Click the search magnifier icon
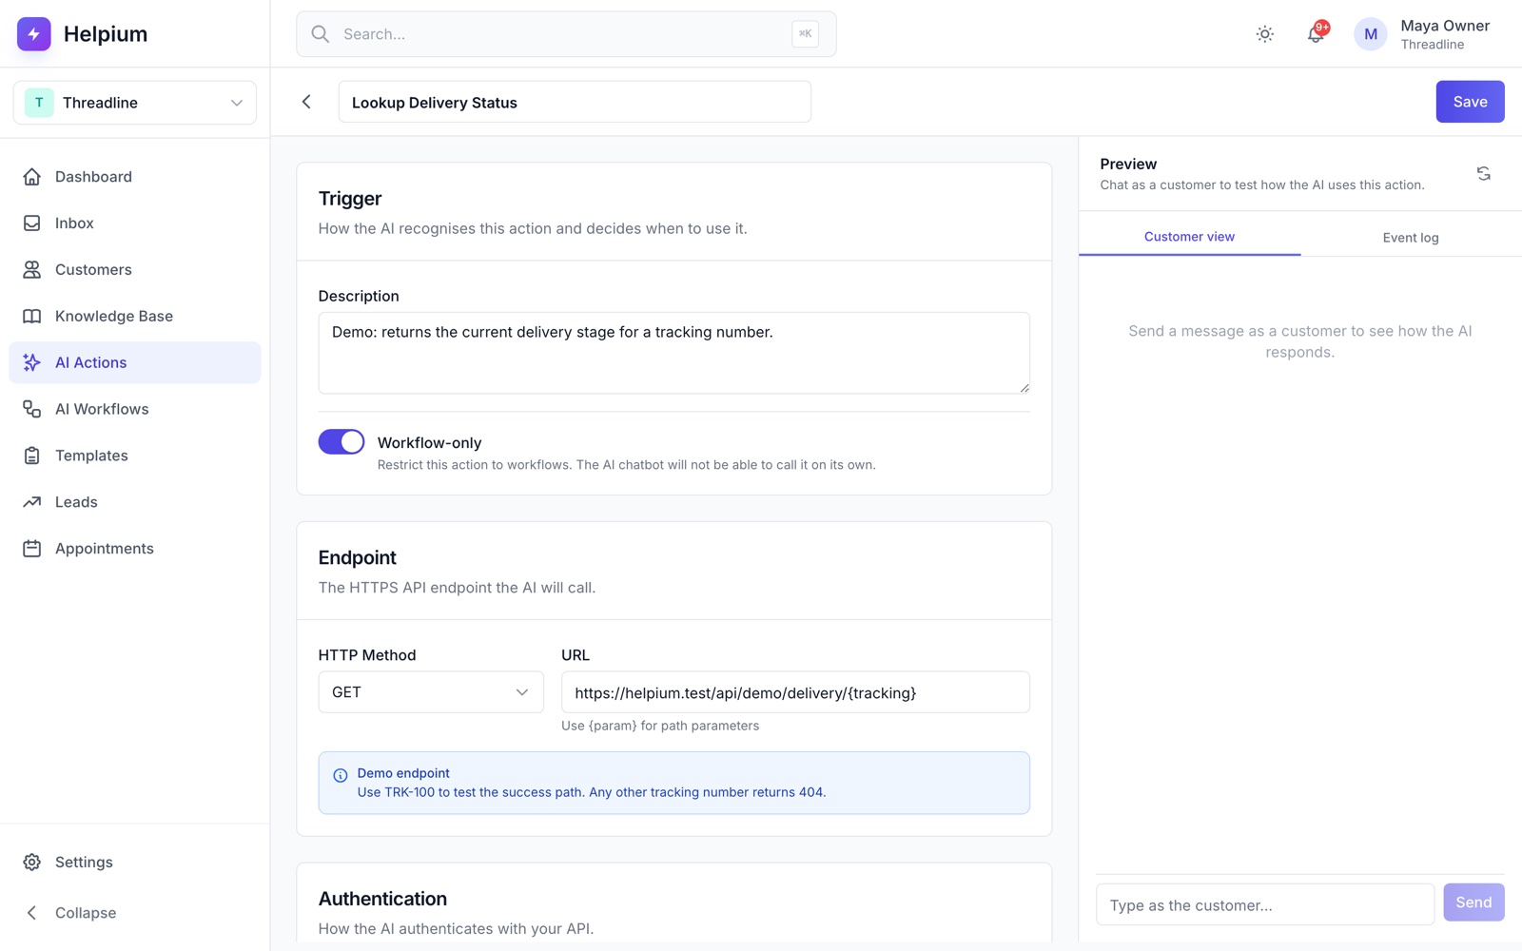This screenshot has height=951, width=1522. (x=321, y=34)
